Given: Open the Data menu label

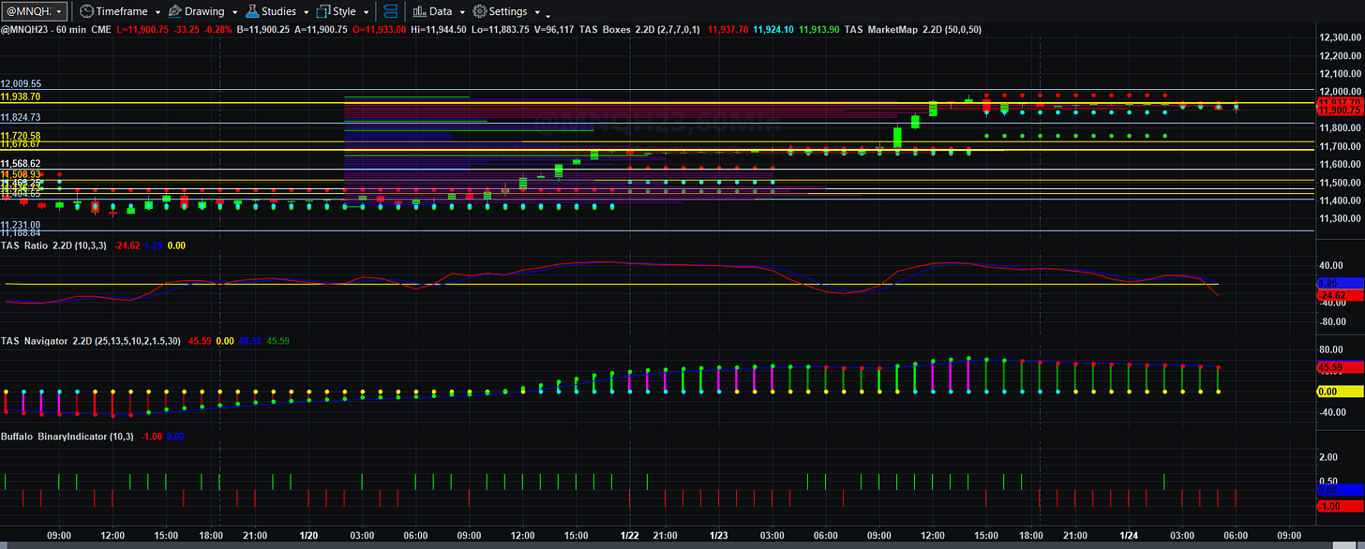Looking at the screenshot, I should pos(441,11).
